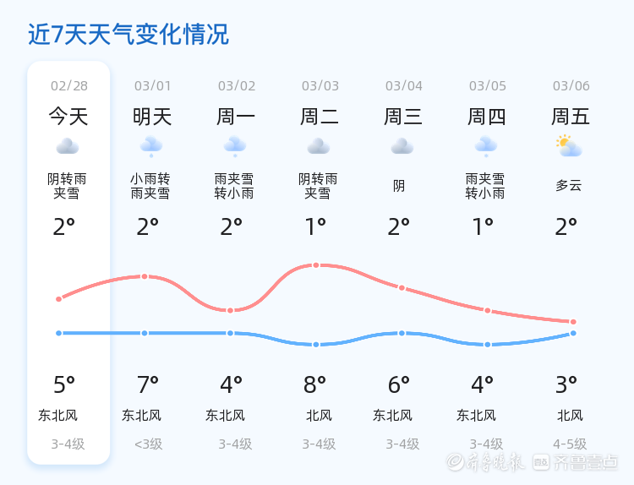The width and height of the screenshot is (634, 485).
Task: Click Friday's point on red high-temperature curve
Action: (x=573, y=322)
